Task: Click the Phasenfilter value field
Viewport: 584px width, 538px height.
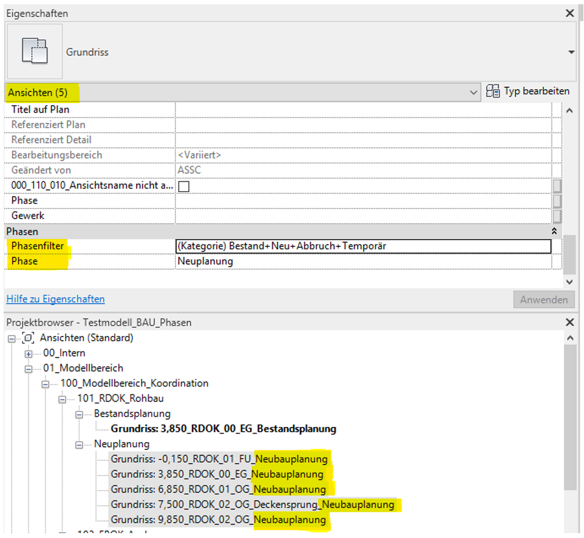Action: [x=363, y=246]
